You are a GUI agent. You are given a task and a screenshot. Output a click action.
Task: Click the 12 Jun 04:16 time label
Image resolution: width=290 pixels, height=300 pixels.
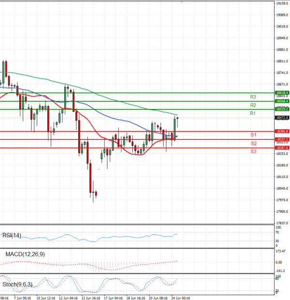[x=68, y=298]
